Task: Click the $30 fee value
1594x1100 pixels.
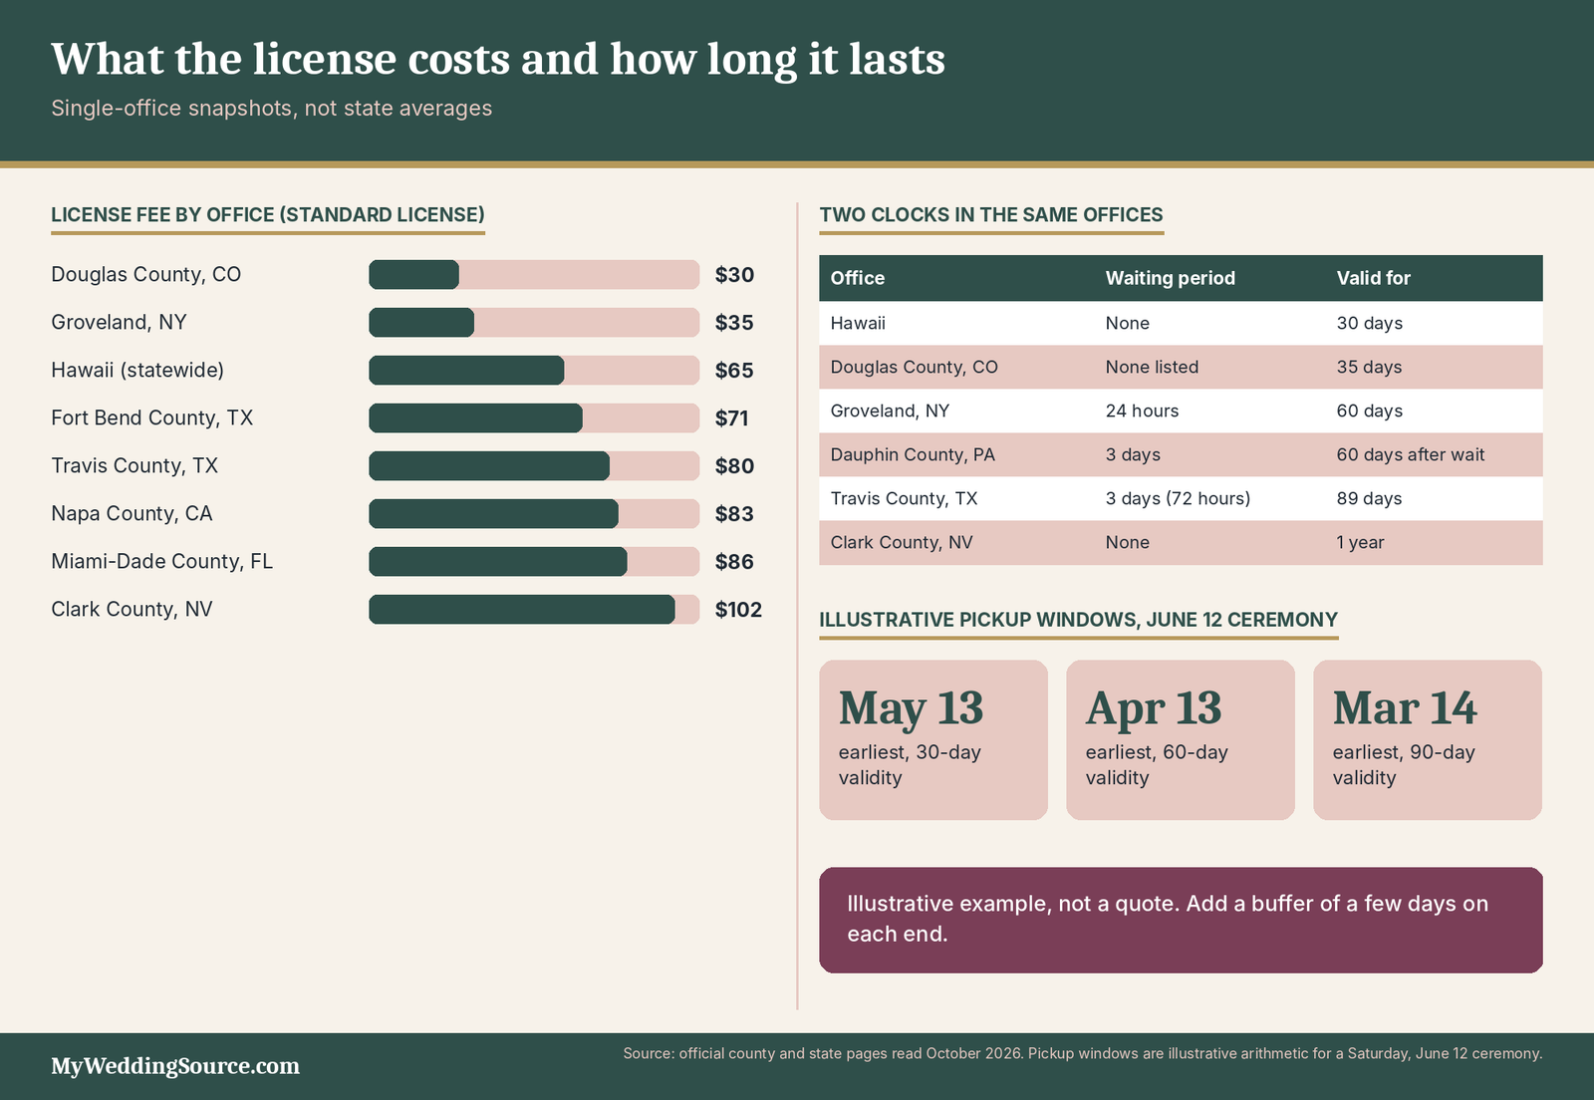Action: click(x=734, y=275)
